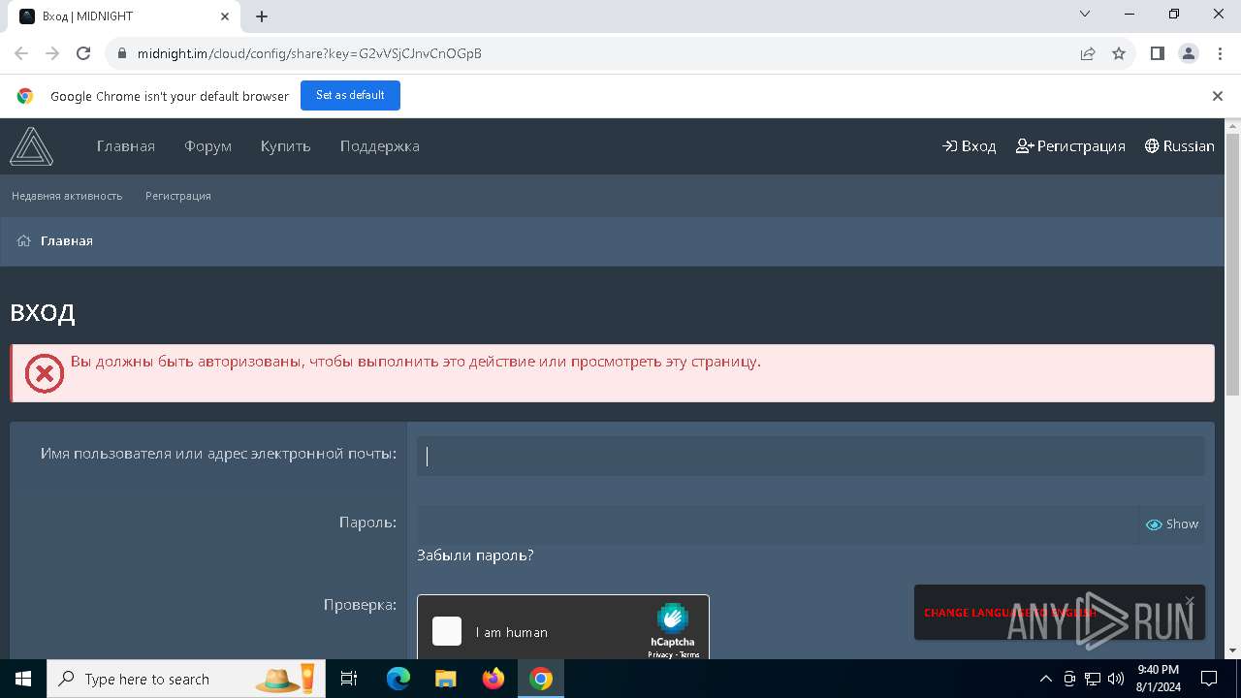Viewport: 1241px width, 698px height.
Task: Open the notification center
Action: point(1209,679)
